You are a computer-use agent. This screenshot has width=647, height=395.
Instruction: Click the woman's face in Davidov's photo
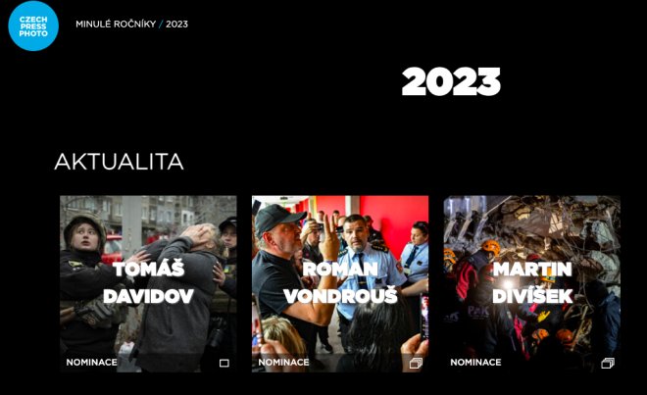(85, 238)
